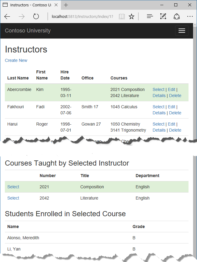Screen dimensions: 197x262
Task: Switch to the Instructors tab
Action: 27,5
